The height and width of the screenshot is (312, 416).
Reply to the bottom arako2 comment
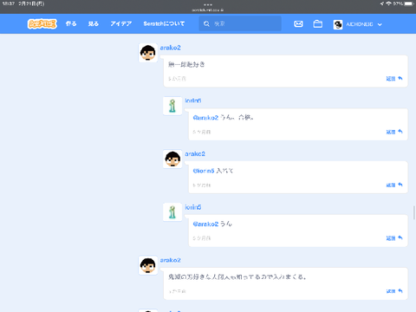click(x=394, y=291)
